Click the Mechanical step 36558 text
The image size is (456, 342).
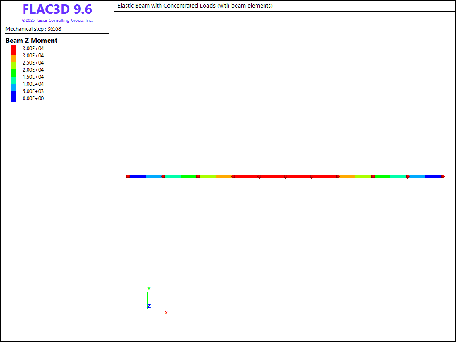(x=33, y=29)
